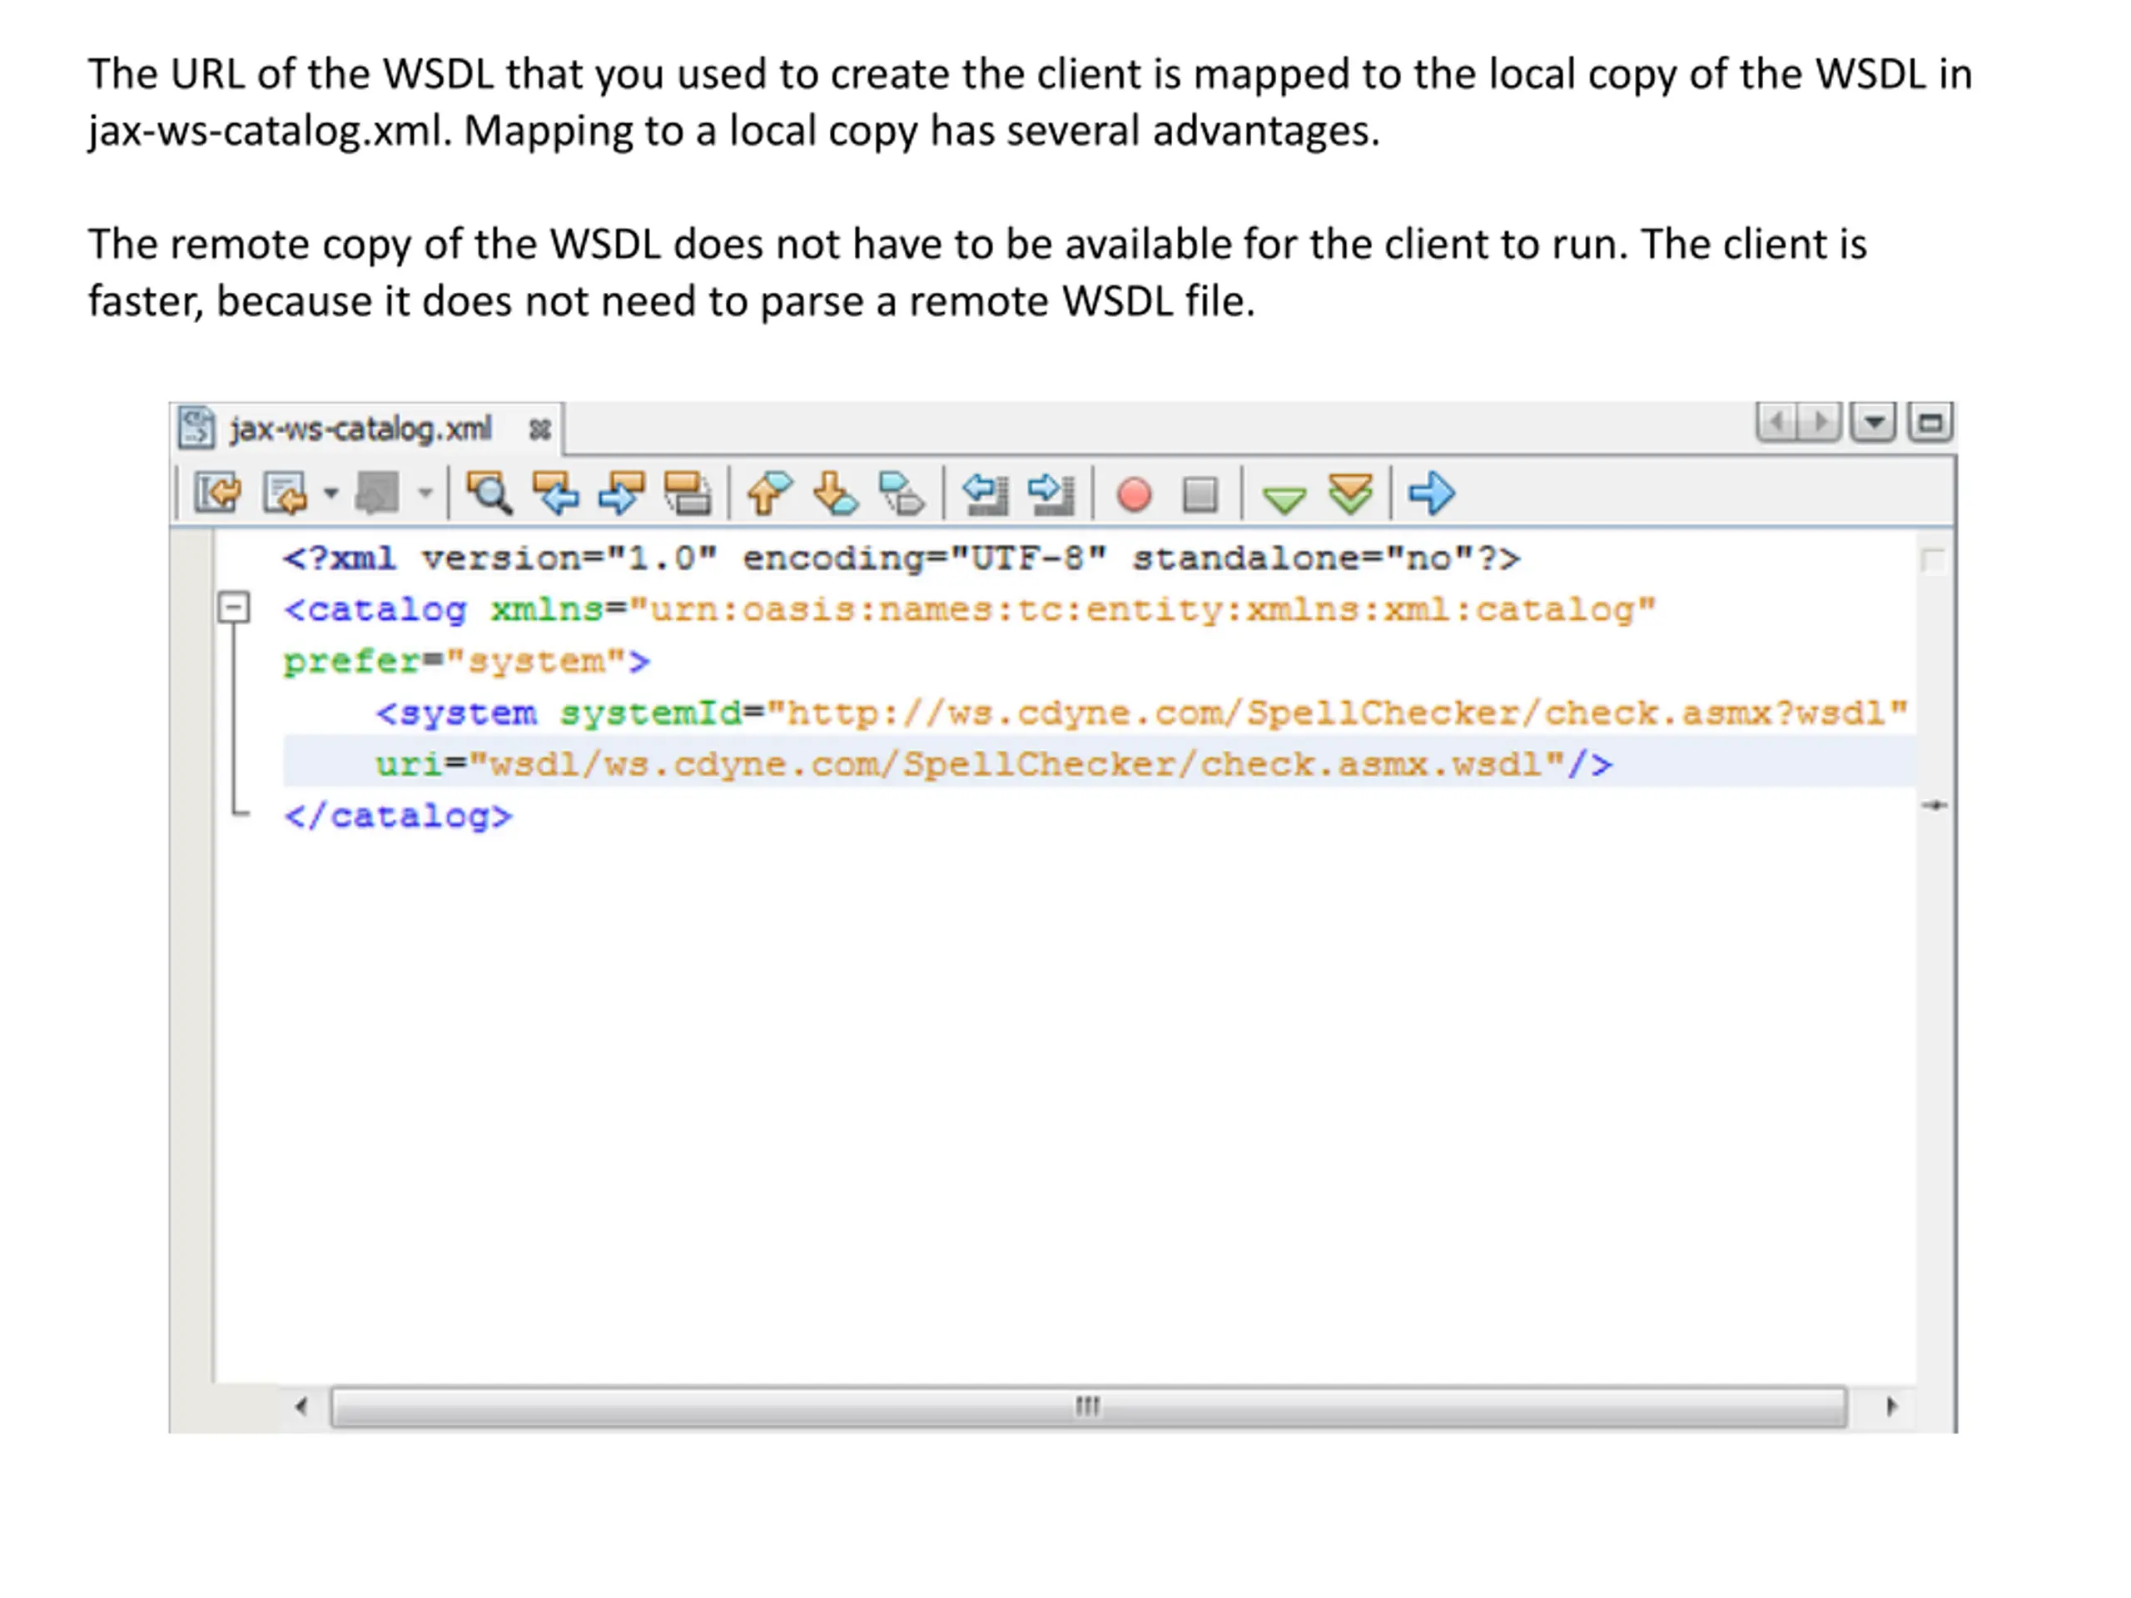Click the uri wsdl path string

coord(1017,765)
